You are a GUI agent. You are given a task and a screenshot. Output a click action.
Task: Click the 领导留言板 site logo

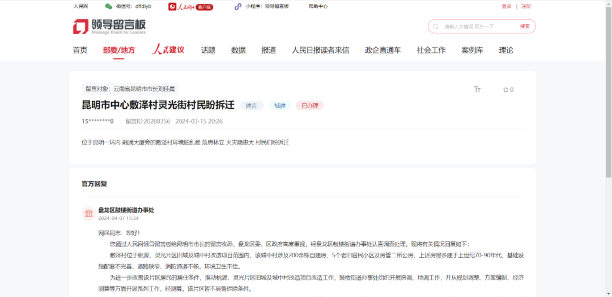109,26
